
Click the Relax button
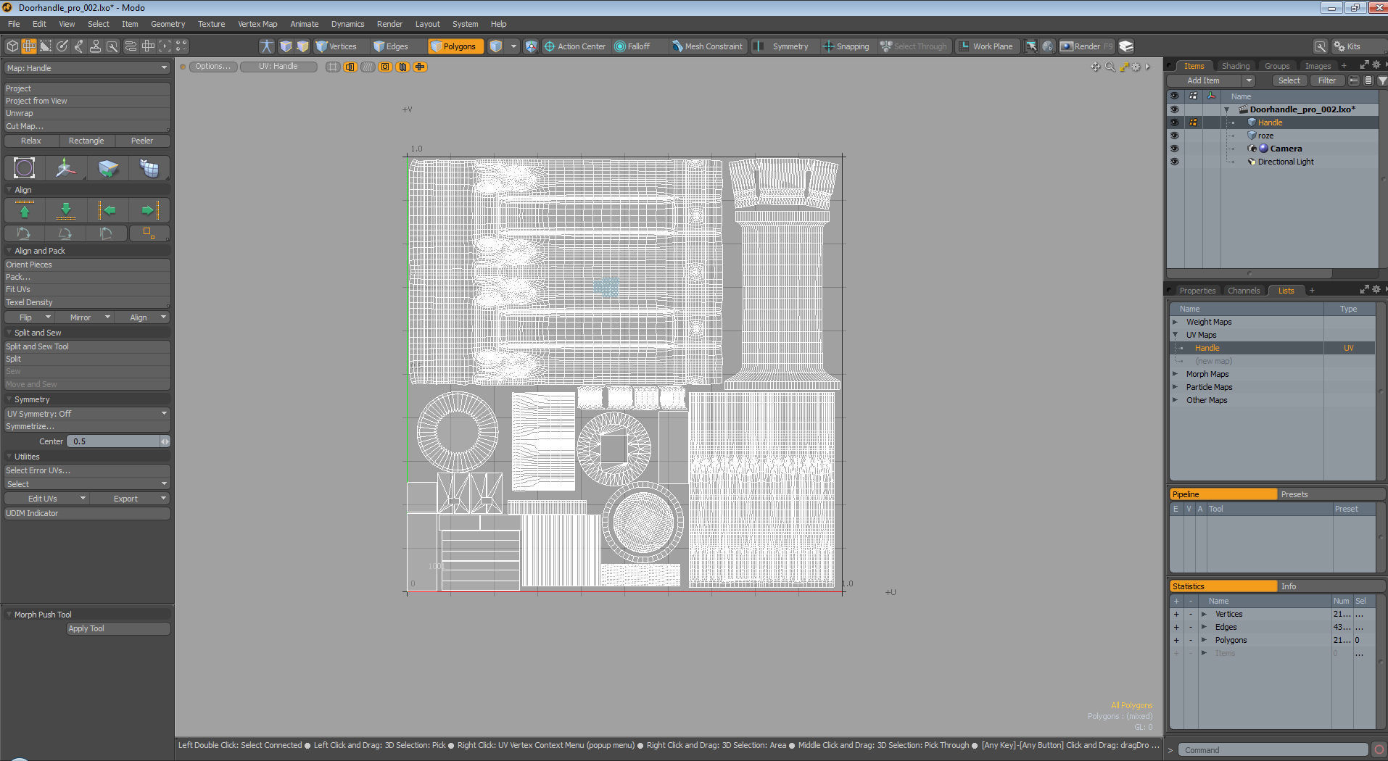31,141
